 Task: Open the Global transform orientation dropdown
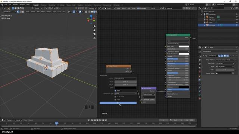(x=37, y=8)
